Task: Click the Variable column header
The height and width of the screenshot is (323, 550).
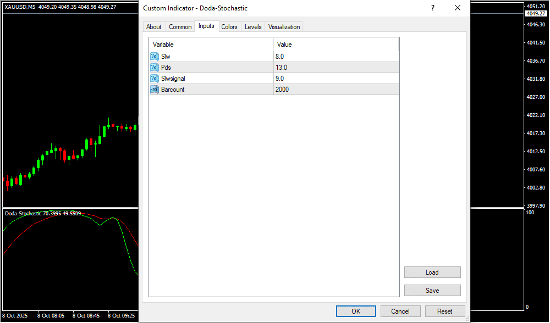Action: pos(211,44)
